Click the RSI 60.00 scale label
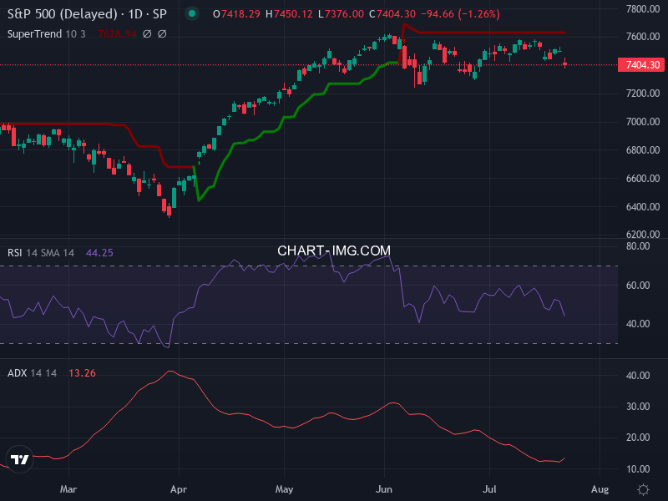The image size is (668, 501). [x=638, y=286]
